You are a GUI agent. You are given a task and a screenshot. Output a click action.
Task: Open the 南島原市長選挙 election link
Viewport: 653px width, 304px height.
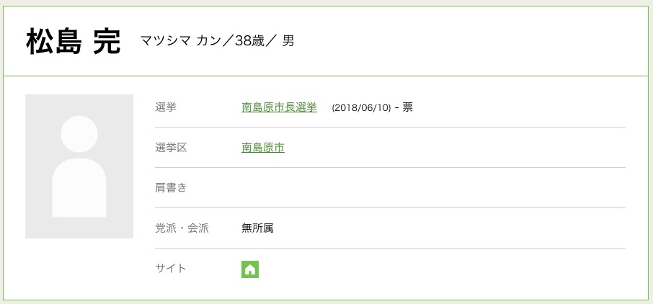point(279,107)
